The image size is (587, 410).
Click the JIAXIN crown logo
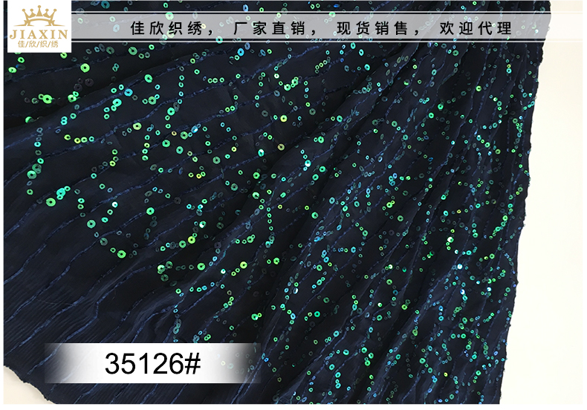pos(39,26)
